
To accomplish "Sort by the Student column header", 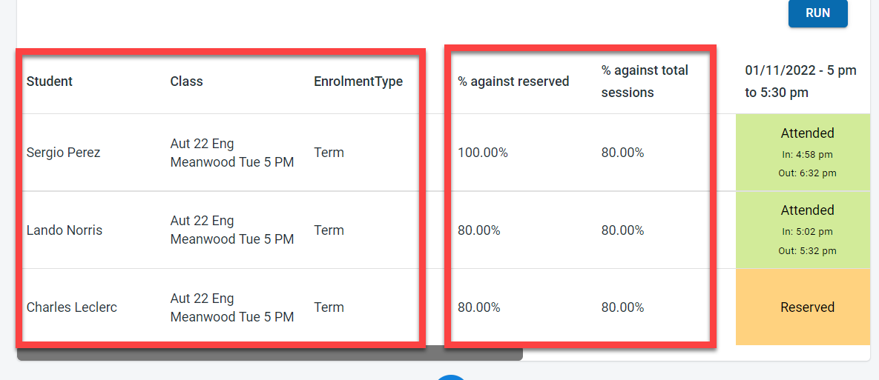I will (x=50, y=81).
